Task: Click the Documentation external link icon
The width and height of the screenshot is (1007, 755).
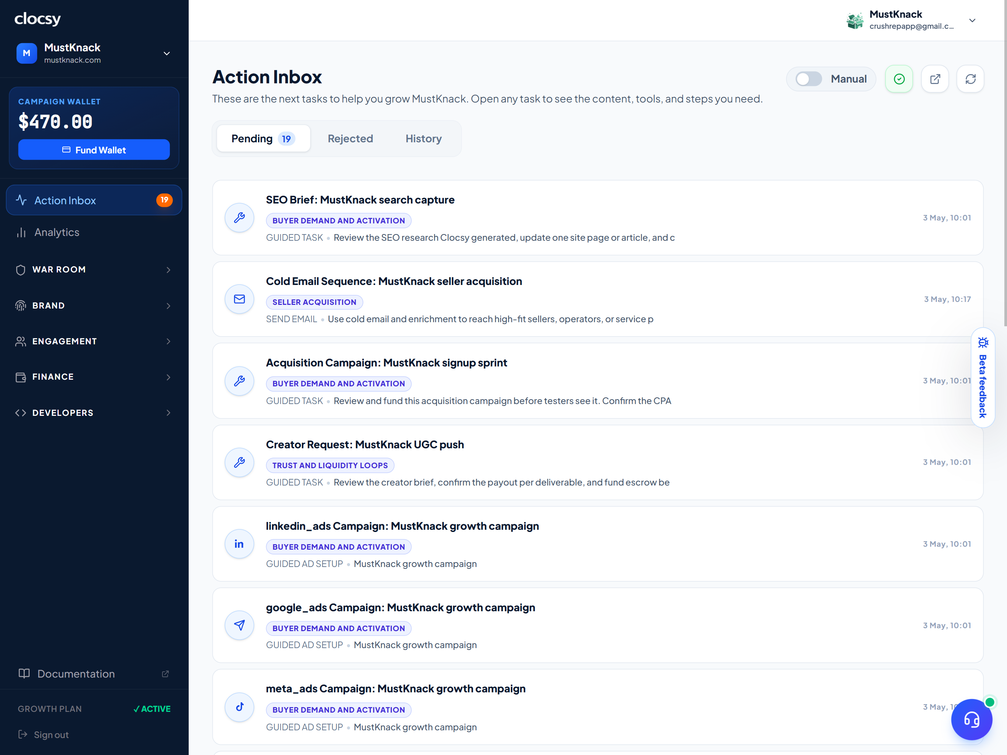Action: click(x=165, y=674)
